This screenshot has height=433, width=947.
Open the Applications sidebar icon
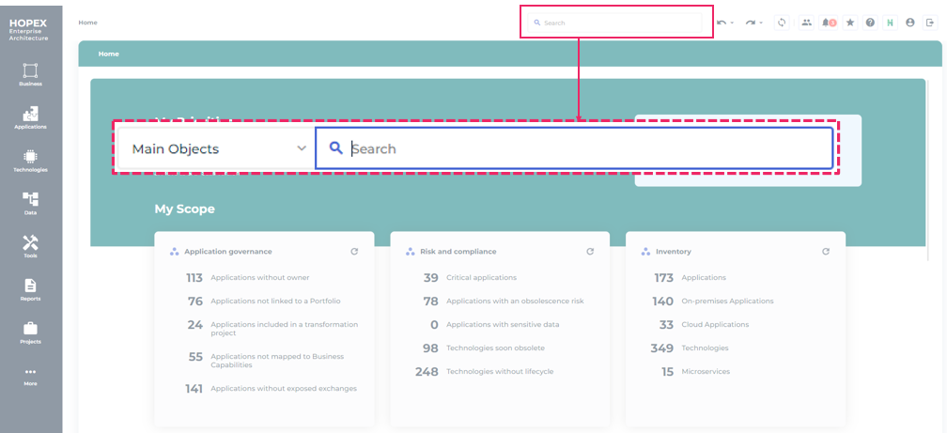click(x=30, y=116)
